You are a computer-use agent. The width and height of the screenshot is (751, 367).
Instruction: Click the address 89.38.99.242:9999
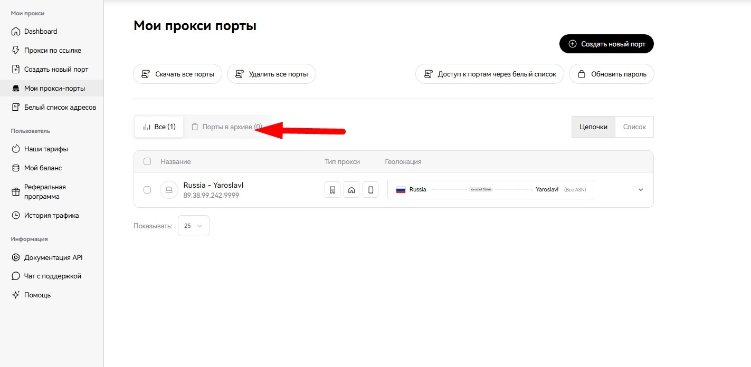coord(211,195)
